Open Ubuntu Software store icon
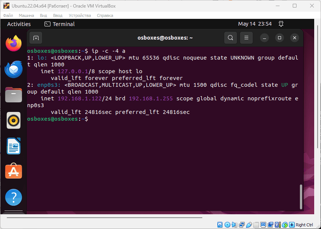 click(x=14, y=171)
